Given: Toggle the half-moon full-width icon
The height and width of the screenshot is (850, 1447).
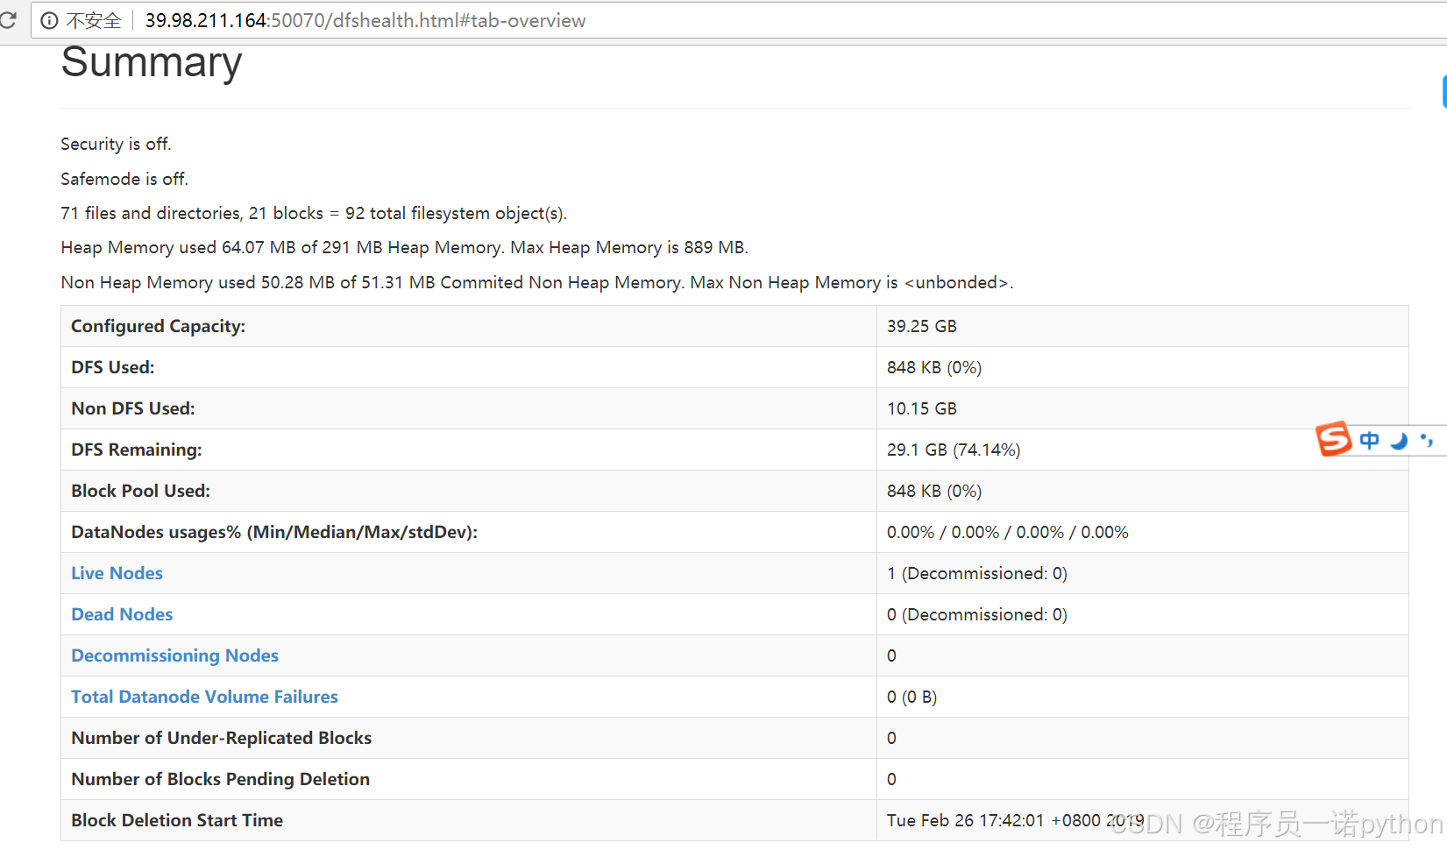Looking at the screenshot, I should (x=1399, y=441).
